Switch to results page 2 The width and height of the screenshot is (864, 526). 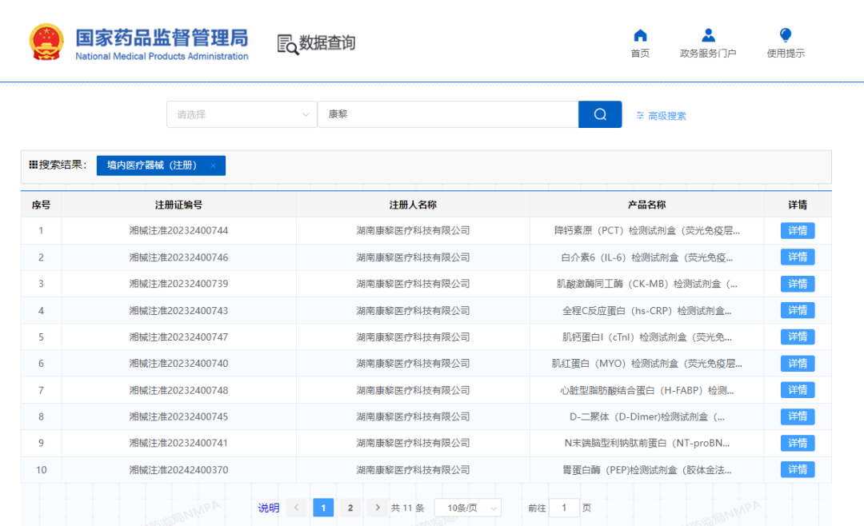point(350,507)
